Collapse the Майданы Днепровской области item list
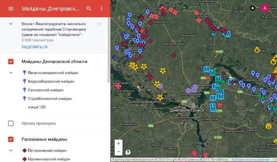Image resolution: width=277 pixels, height=162 pixels. 11,73
